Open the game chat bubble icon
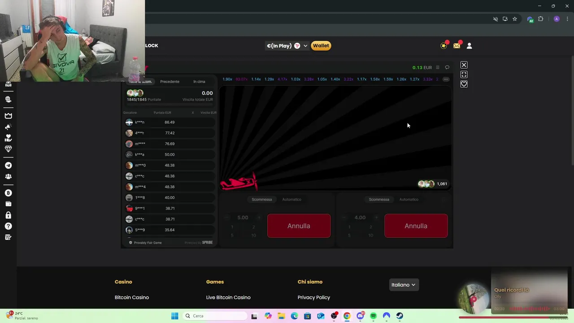 tap(447, 67)
